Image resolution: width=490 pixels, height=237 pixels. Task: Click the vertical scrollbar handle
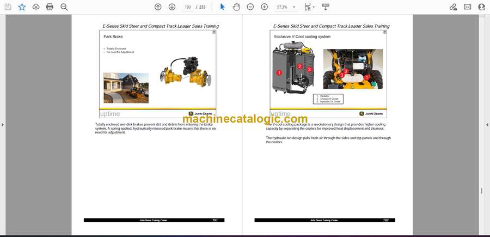(x=481, y=191)
